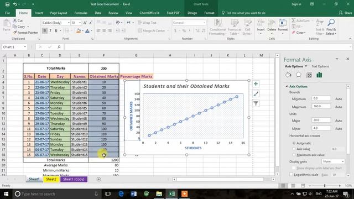Increase font size with the larger A icon
This screenshot has width=354, height=199.
pos(85,23)
